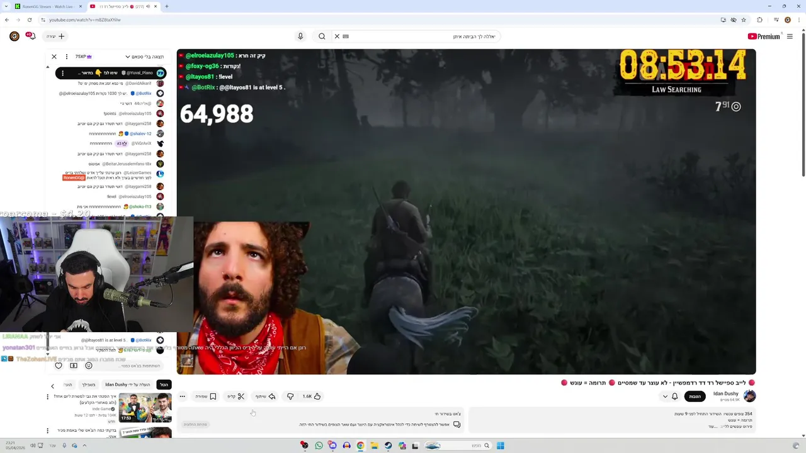Reload the page
Viewport: 806px width, 453px height.
pyautogui.click(x=30, y=20)
